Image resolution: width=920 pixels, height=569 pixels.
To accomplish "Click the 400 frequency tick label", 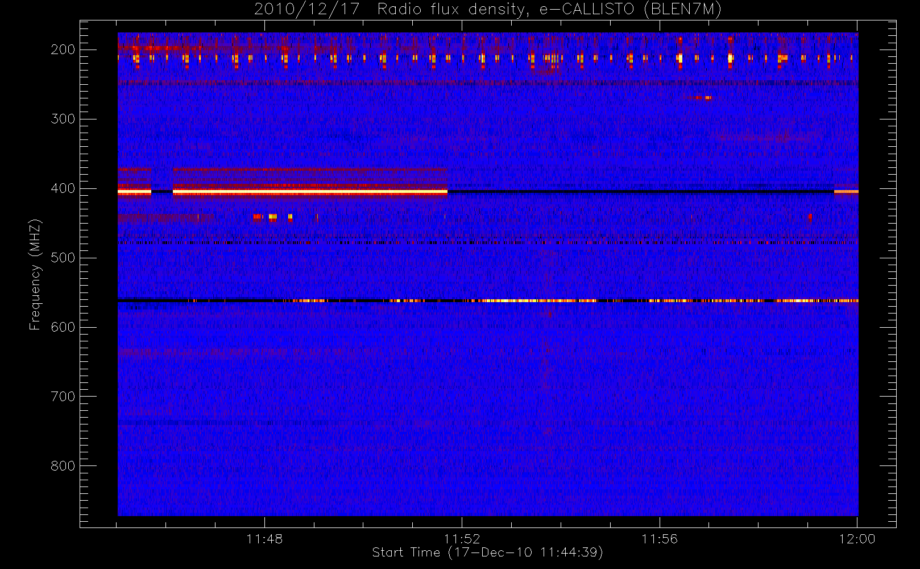I will click(x=63, y=188).
